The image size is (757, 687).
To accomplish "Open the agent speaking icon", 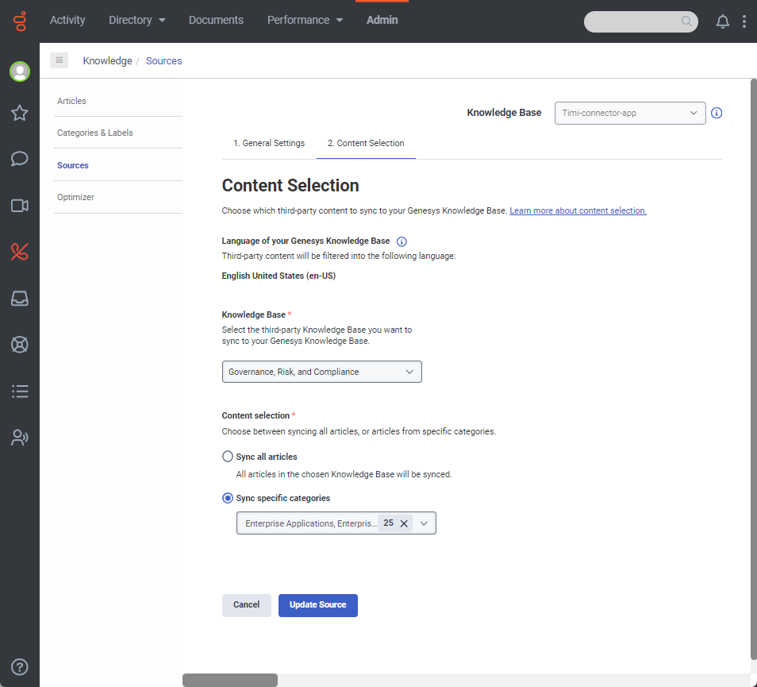I will pos(20,438).
